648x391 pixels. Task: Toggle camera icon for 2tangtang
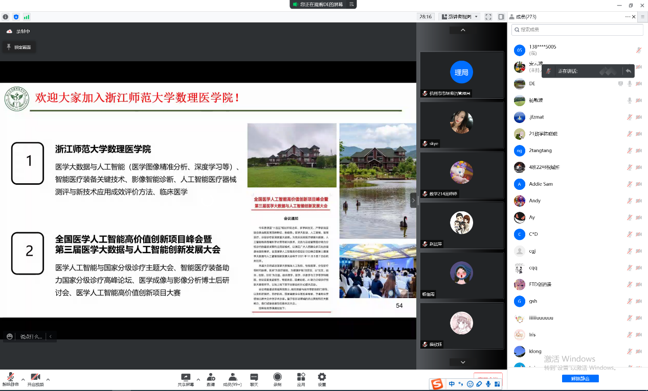(639, 151)
